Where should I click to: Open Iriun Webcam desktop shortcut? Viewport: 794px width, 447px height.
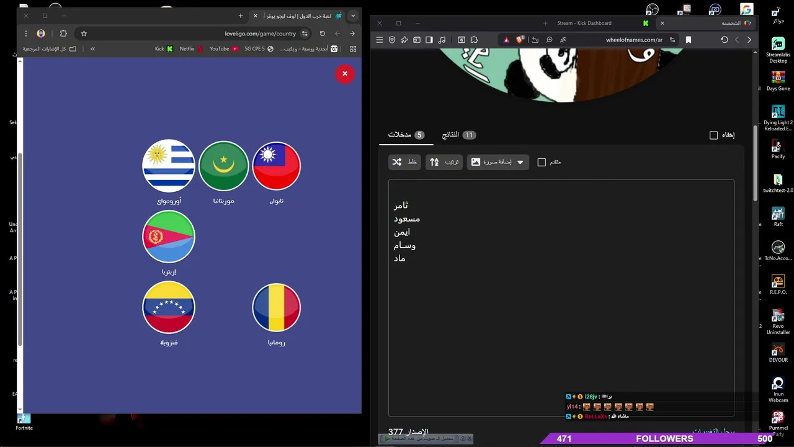(x=778, y=390)
